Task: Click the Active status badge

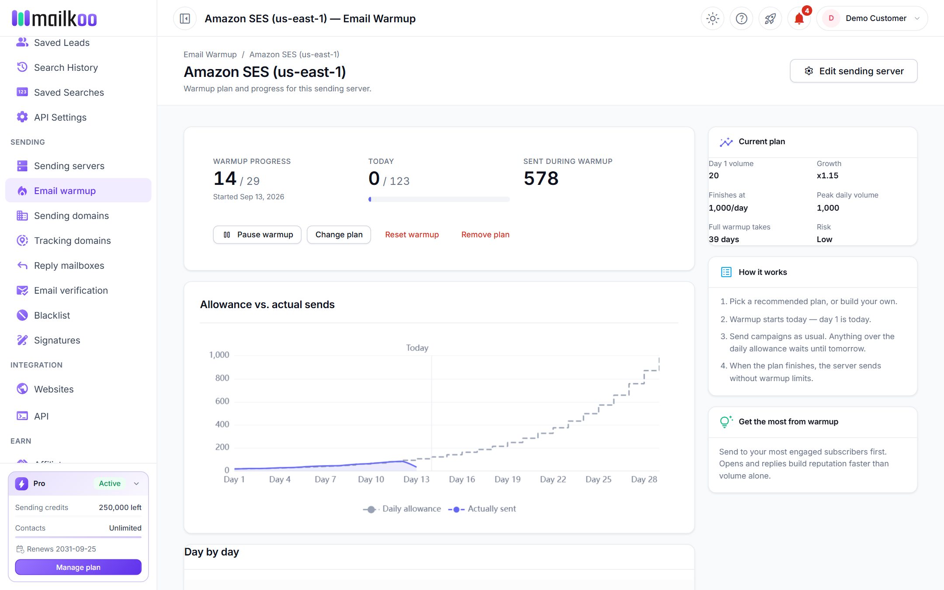Action: tap(110, 483)
